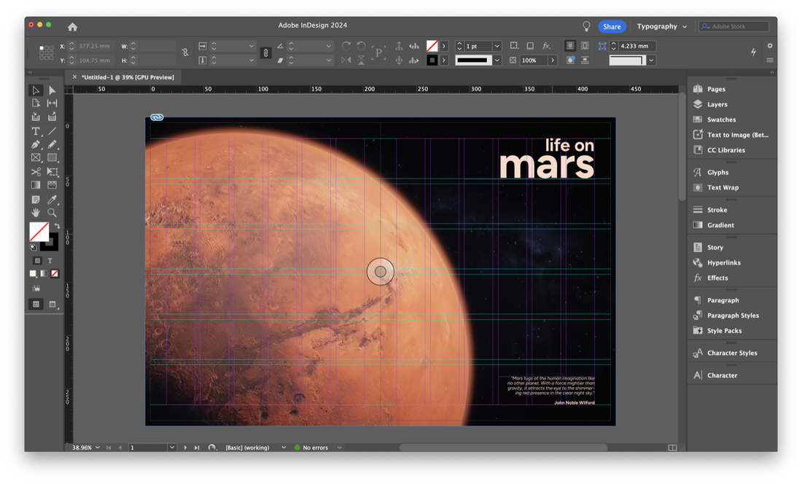Viewport: 802px width, 484px height.
Task: Toggle the no text wrap button
Action: pyautogui.click(x=570, y=46)
